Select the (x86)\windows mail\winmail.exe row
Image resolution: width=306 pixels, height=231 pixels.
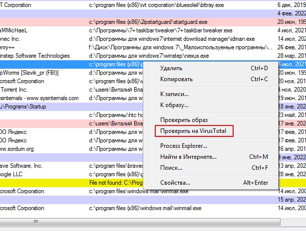tap(153, 208)
